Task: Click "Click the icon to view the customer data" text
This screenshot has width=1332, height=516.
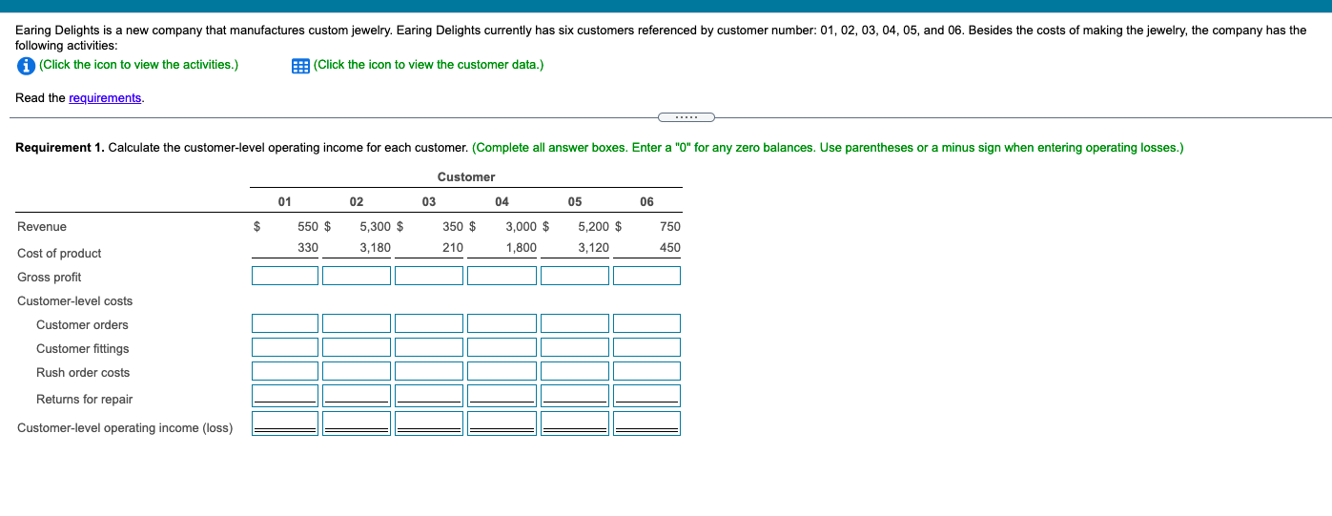Action: pyautogui.click(x=428, y=65)
